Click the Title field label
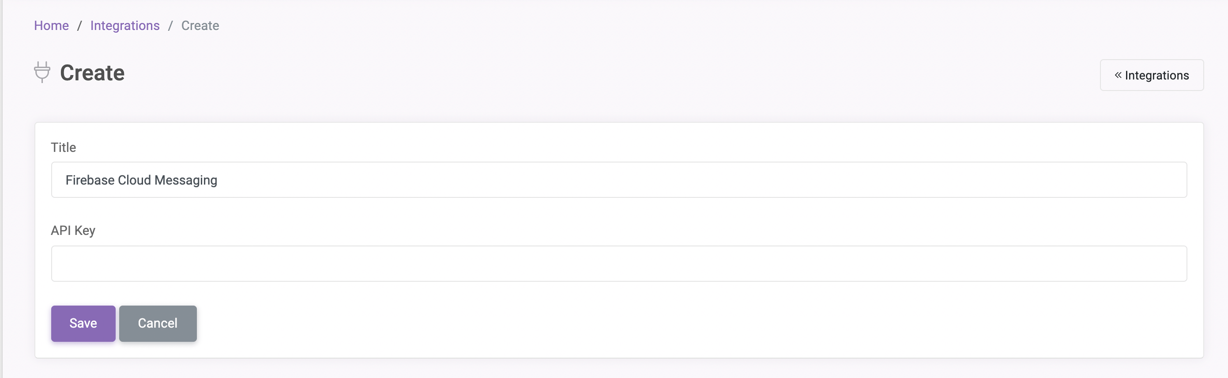Image resolution: width=1228 pixels, height=378 pixels. point(64,147)
